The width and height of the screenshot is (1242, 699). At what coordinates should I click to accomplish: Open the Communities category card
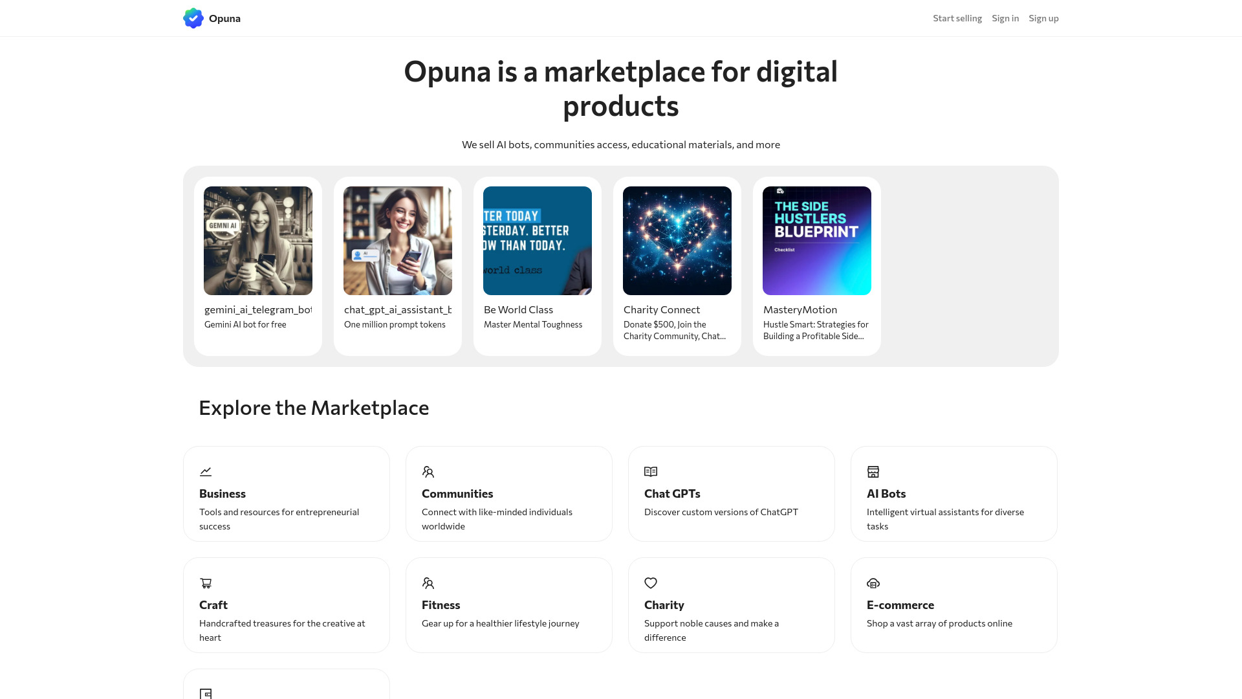[x=509, y=493]
